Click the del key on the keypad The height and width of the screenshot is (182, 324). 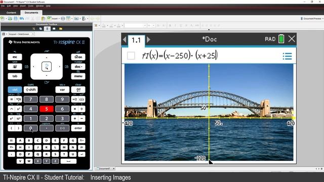(x=78, y=89)
